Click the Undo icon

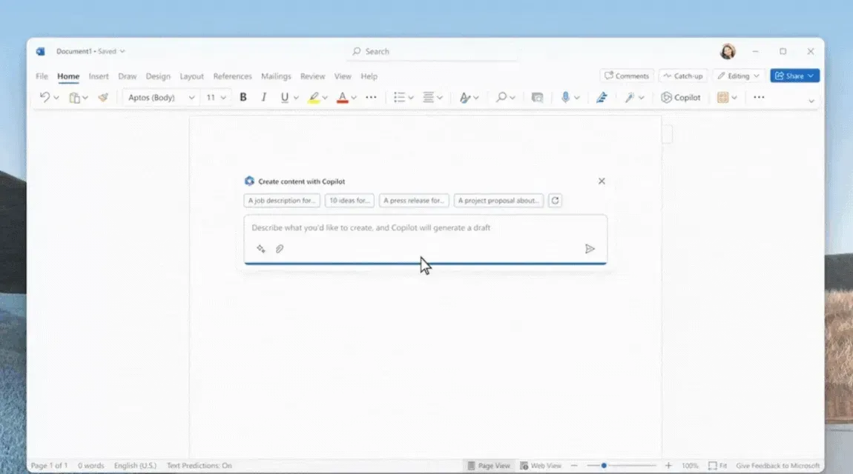click(x=45, y=97)
